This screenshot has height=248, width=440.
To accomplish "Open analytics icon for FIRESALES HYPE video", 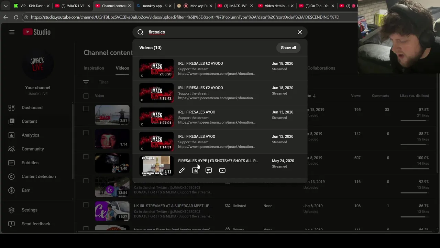I will [195, 170].
